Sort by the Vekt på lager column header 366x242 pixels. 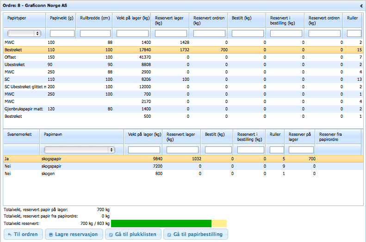133,18
